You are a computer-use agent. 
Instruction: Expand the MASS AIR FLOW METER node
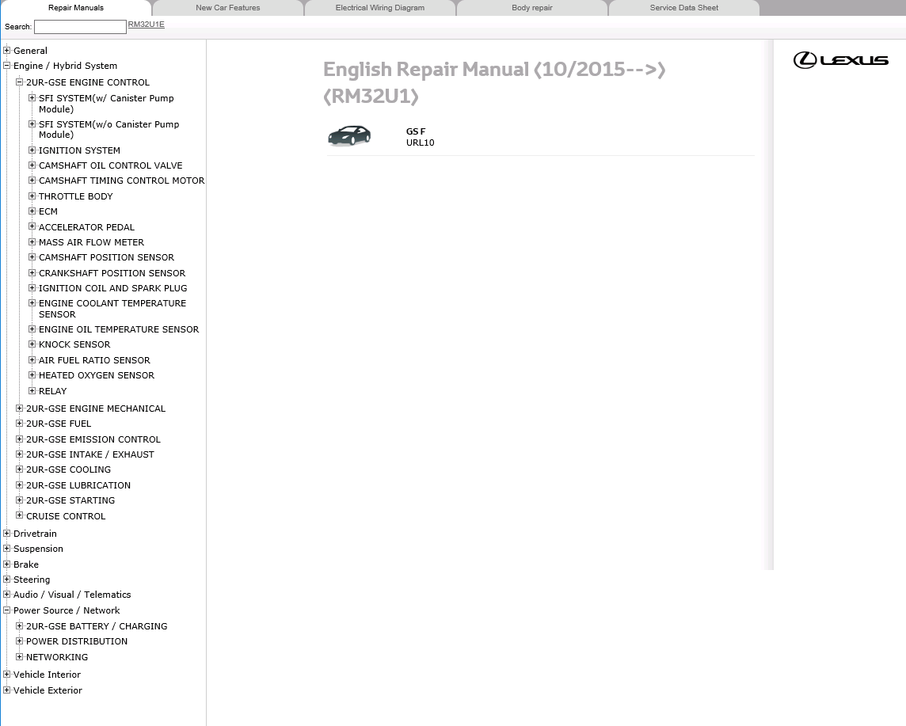[32, 242]
